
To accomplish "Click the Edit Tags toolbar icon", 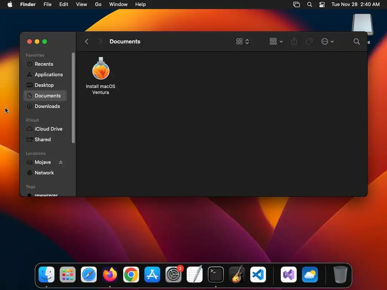I will tap(309, 42).
